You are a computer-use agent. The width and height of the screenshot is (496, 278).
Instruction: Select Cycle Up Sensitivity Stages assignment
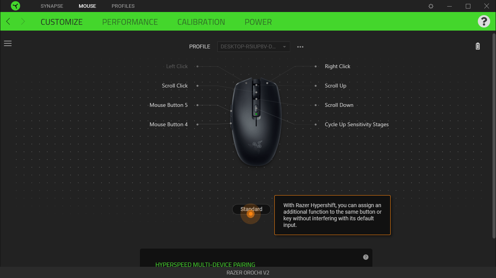point(356,124)
